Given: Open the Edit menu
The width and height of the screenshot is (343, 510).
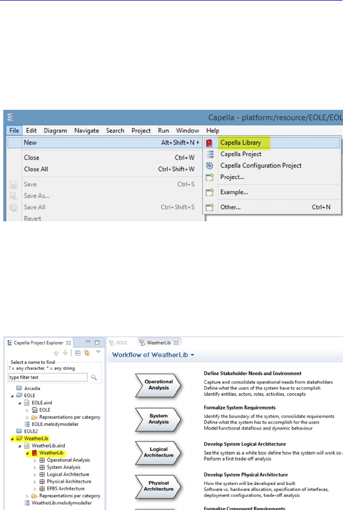Looking at the screenshot, I should 31,130.
